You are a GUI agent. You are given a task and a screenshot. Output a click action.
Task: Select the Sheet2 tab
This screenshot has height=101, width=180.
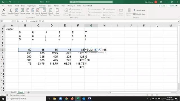coord(21,92)
